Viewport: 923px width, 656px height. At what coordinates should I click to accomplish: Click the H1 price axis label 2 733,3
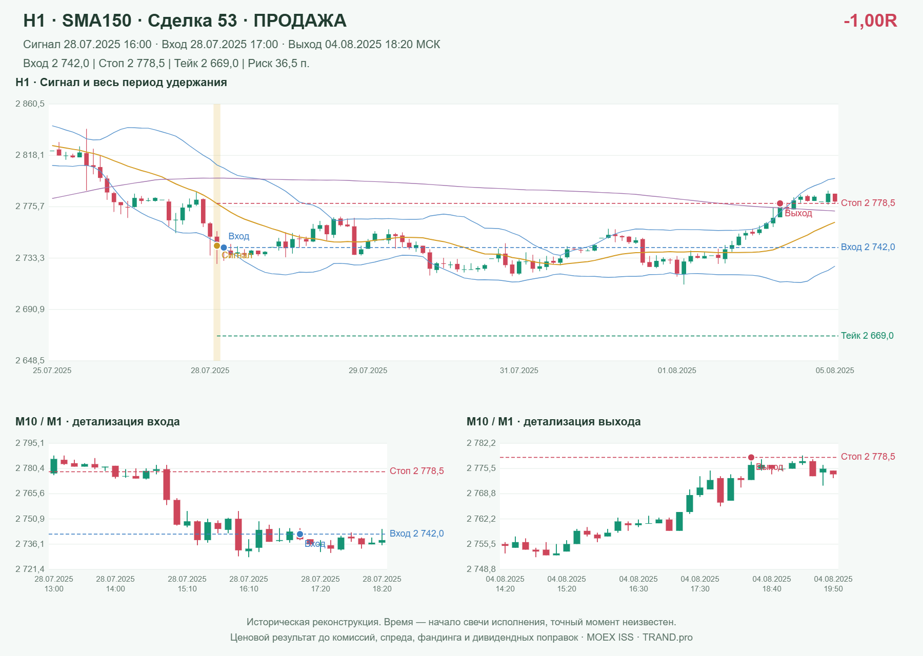tap(30, 258)
